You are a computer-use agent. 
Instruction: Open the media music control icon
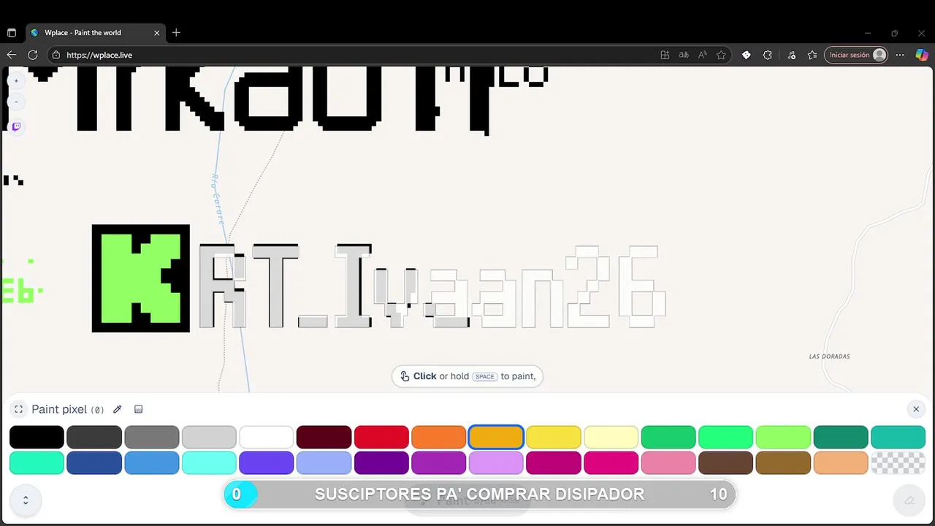pyautogui.click(x=792, y=55)
